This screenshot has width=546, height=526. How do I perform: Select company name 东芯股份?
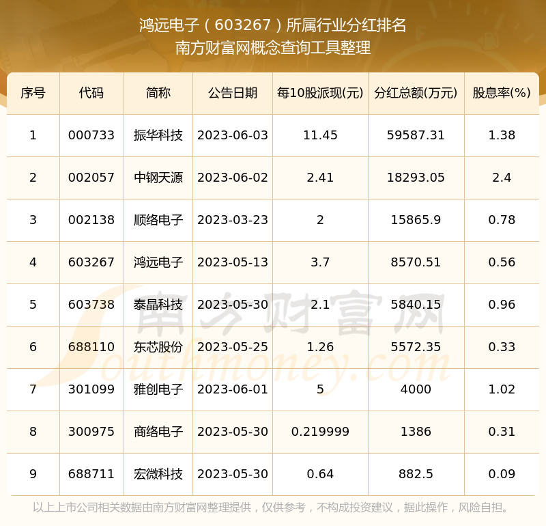(x=158, y=347)
